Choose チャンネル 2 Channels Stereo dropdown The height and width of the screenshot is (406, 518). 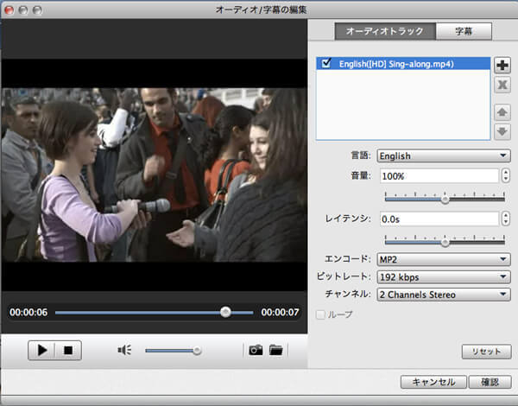(x=444, y=295)
